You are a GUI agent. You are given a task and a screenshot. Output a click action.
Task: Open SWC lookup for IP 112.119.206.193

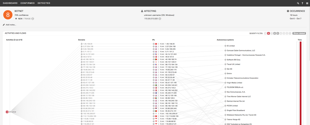coord(162,116)
